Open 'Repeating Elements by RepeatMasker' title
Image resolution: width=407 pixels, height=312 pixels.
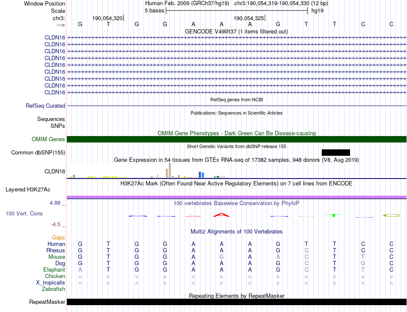point(237,296)
